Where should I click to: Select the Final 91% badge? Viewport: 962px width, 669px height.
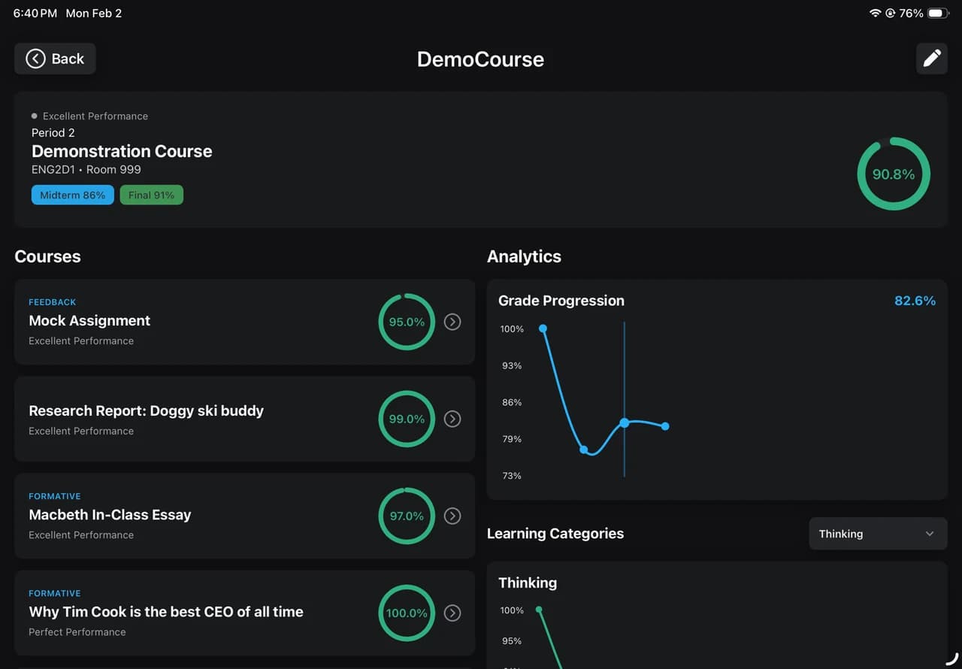151,195
